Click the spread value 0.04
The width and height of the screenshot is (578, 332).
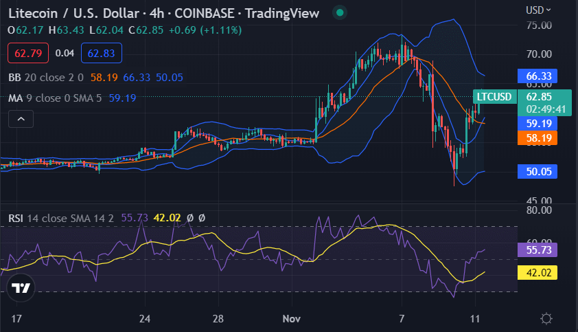point(65,53)
